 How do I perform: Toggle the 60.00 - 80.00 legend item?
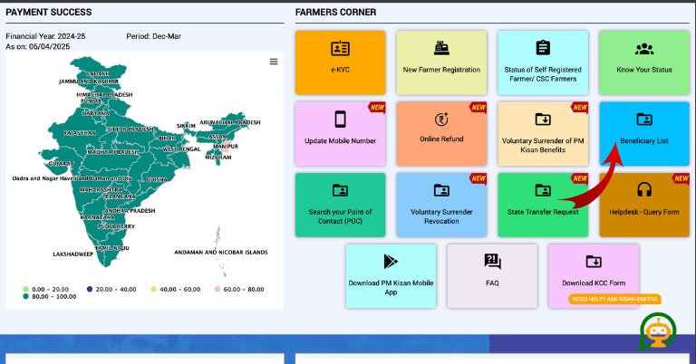click(x=239, y=289)
